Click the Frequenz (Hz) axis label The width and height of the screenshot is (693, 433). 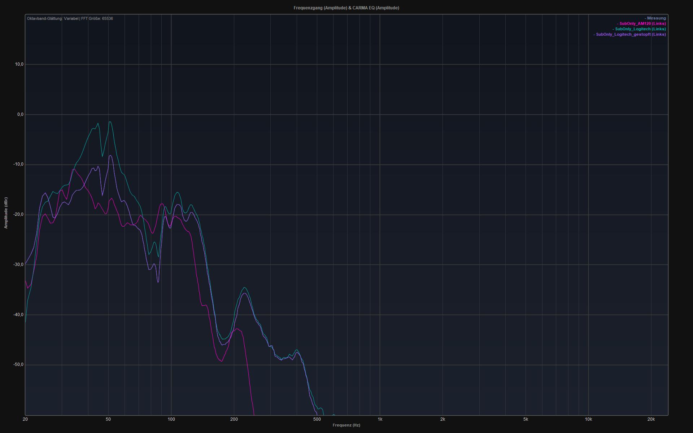346,425
